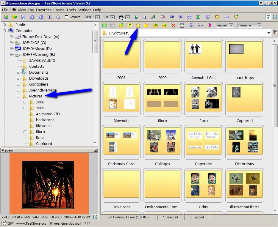Start slideshow with the filmstrip icon
278x227 pixels.
(198, 17)
